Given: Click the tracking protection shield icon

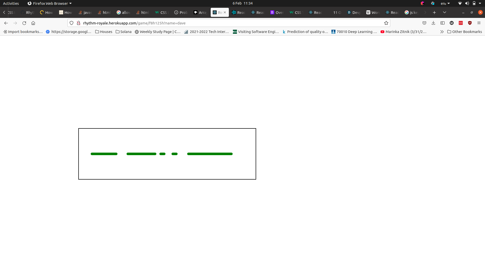Looking at the screenshot, I should (x=71, y=23).
